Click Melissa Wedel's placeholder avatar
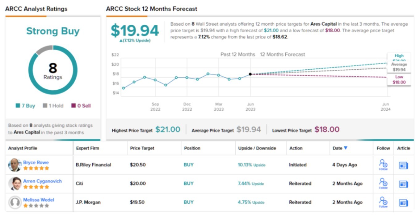 pos(15,203)
